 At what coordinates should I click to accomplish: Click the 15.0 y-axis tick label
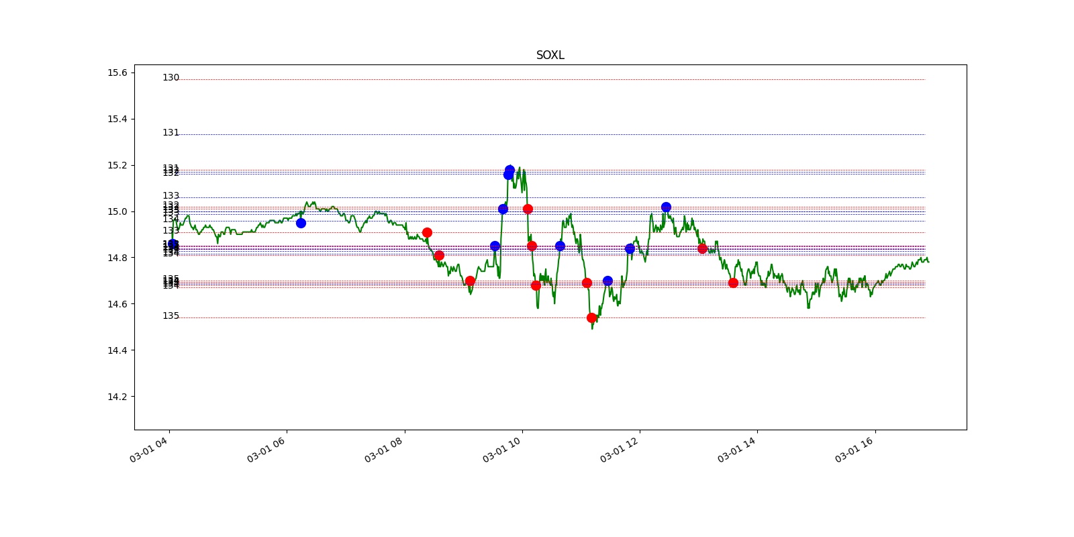pyautogui.click(x=117, y=211)
